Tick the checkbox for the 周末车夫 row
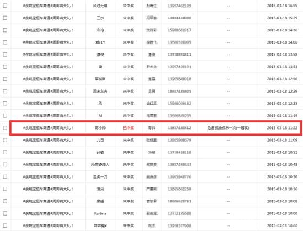303x231 pixels. [5, 91]
